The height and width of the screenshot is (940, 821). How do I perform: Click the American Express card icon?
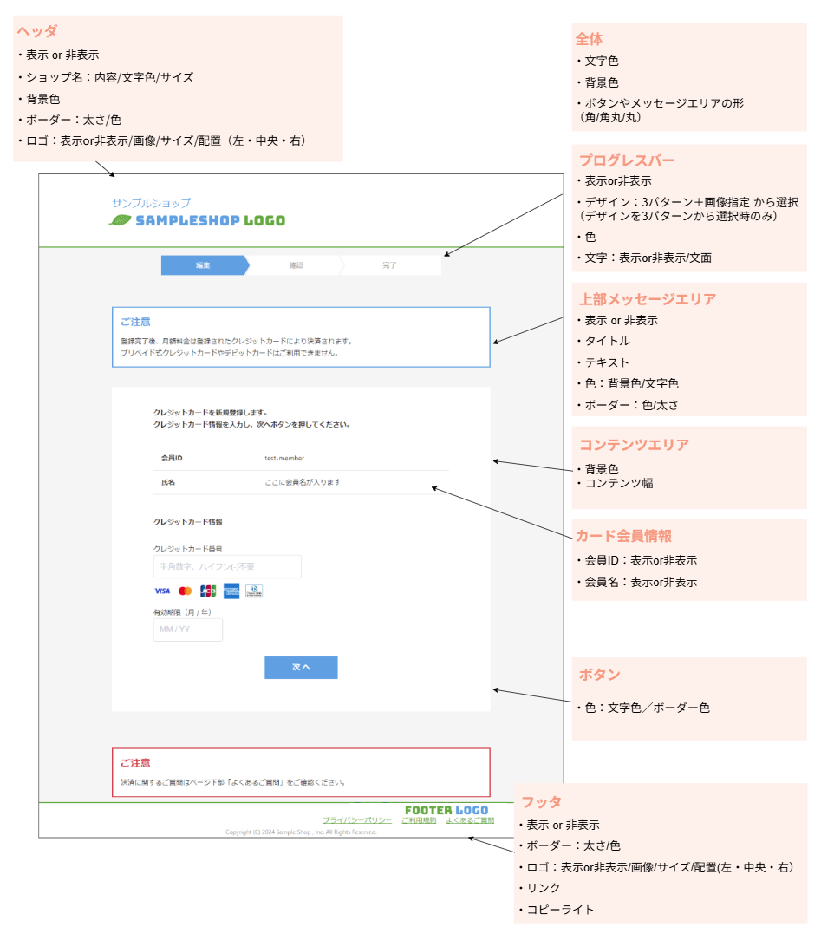231,591
